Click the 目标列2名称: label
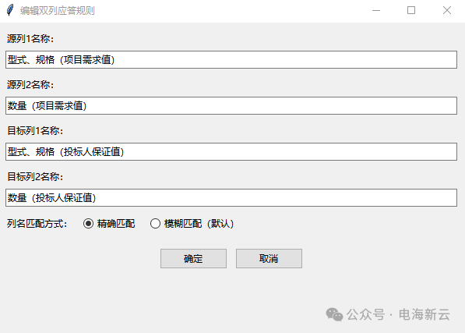 [x=35, y=176]
